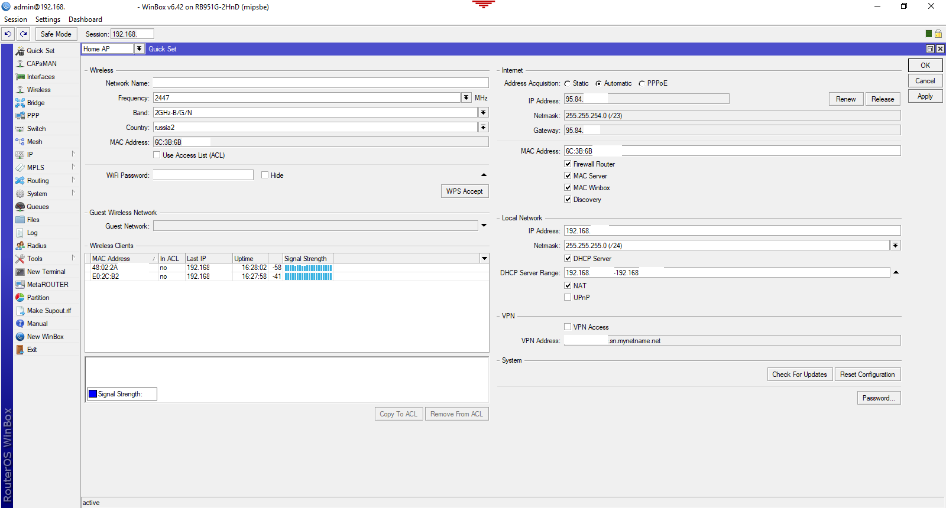Open the Country dropdown arrow
This screenshot has height=508, width=946.
point(484,127)
